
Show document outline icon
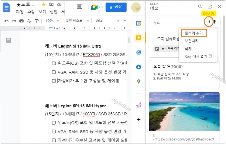coord(8,40)
